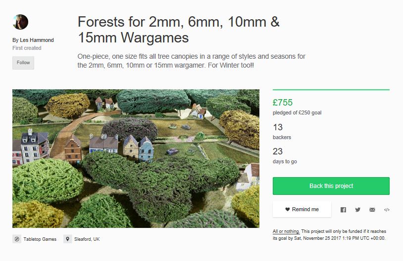Viewport: 403px width, 261px height.
Task: Share the project on Twitter
Action: tap(357, 210)
